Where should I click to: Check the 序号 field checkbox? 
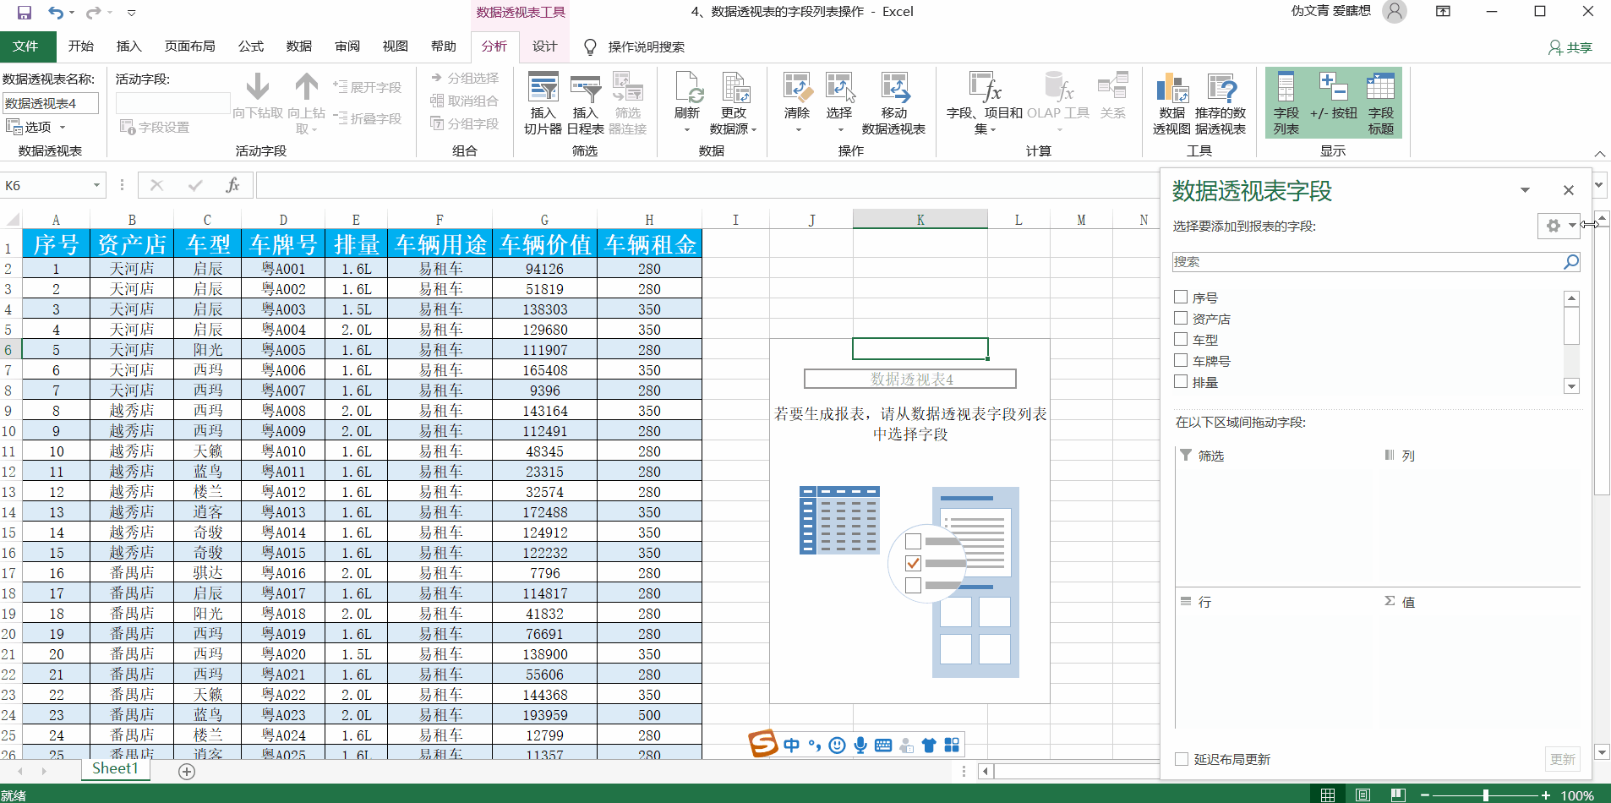click(x=1181, y=297)
